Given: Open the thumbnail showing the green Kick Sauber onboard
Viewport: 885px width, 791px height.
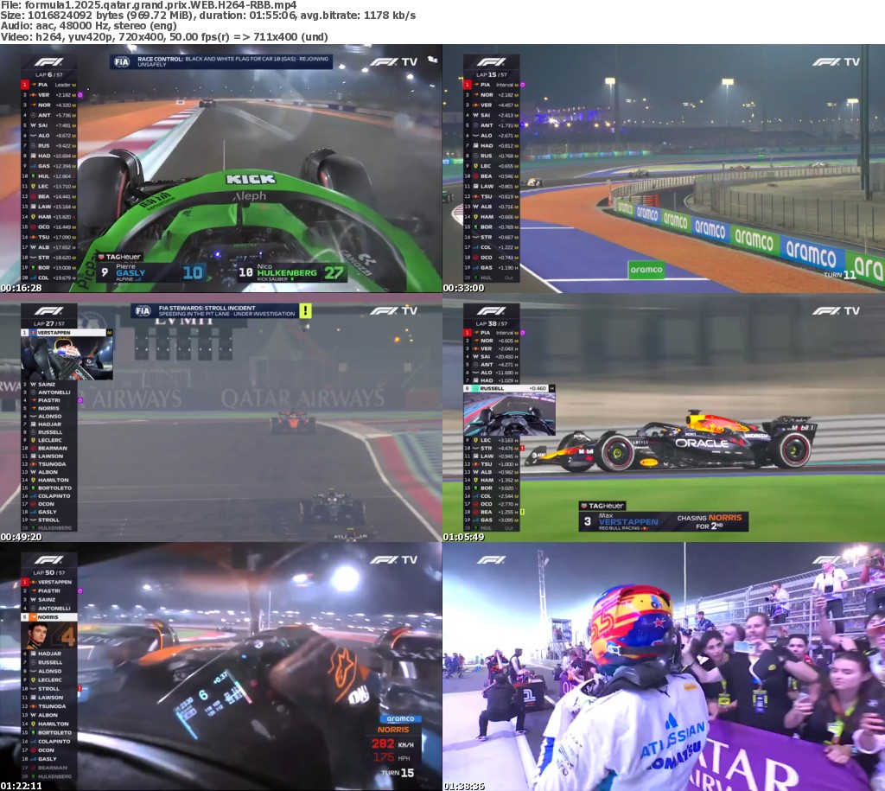Looking at the screenshot, I should [221, 169].
